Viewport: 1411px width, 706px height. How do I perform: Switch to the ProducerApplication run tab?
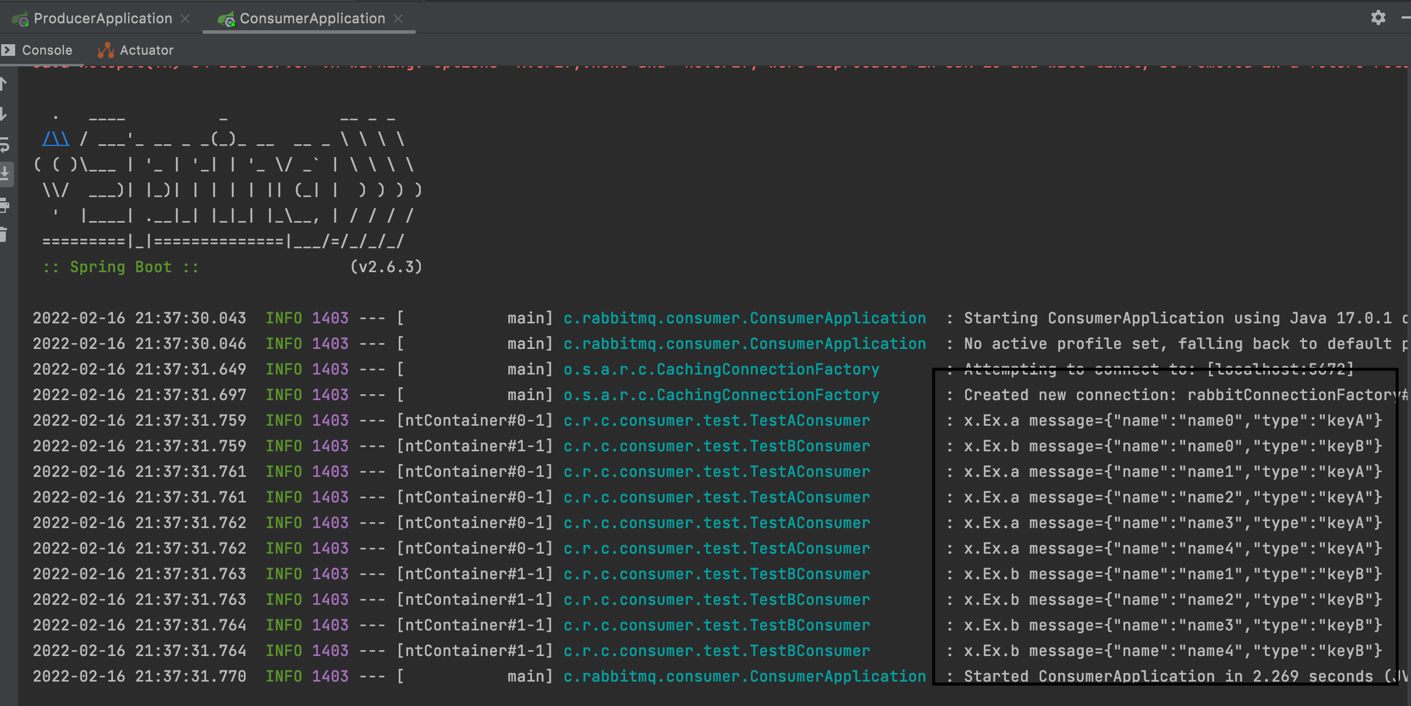click(104, 18)
